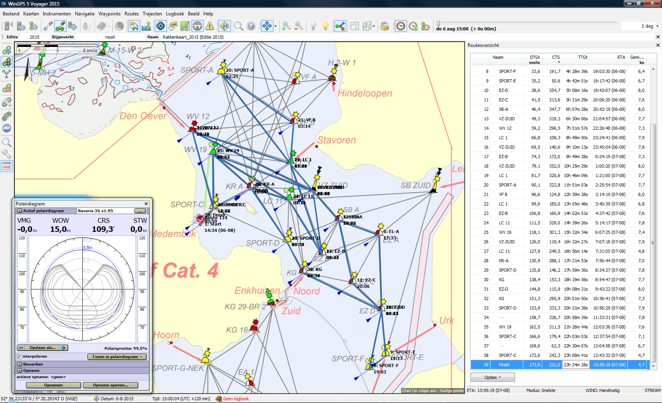Click the blue four-arrow pan toolbar icon

[267, 26]
